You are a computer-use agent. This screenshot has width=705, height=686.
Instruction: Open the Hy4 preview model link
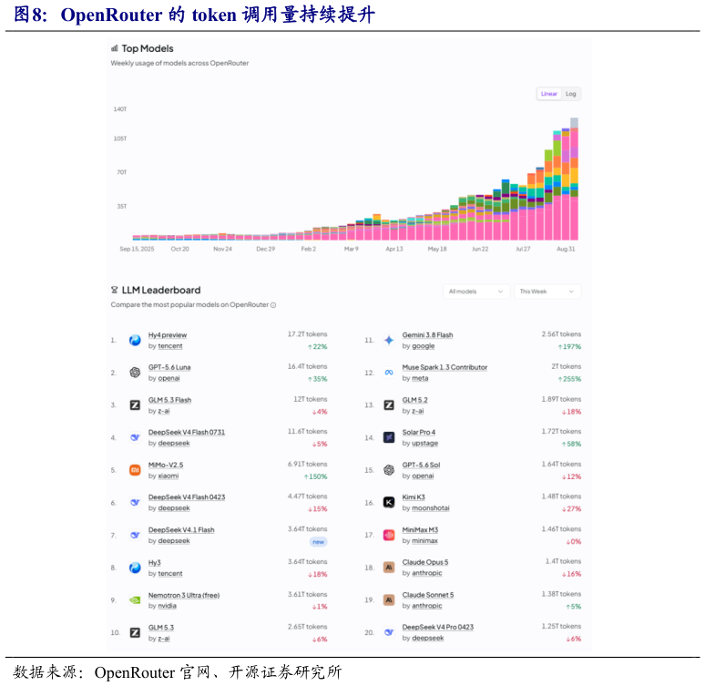click(x=168, y=335)
